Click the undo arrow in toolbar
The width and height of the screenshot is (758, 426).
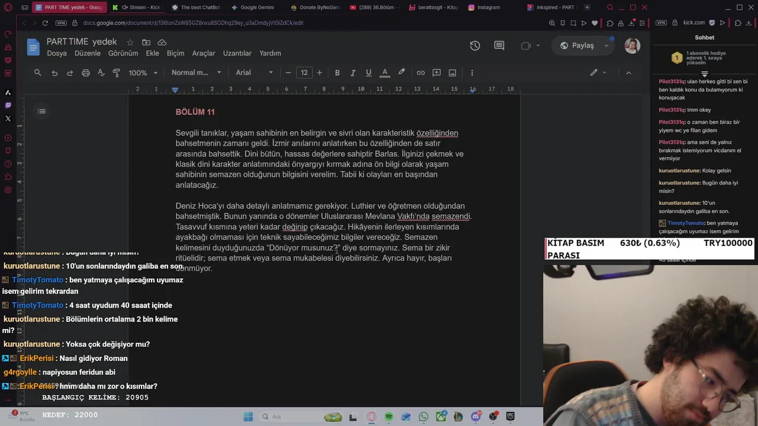coord(54,73)
